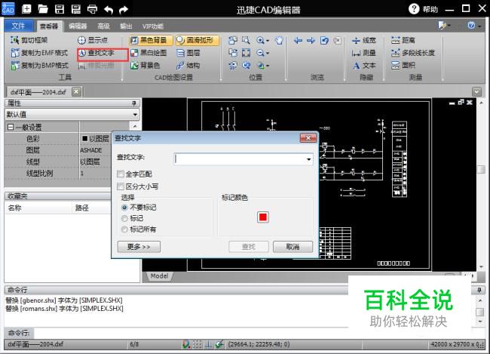Screen dimensions: 490x354
Task: Click the open folder icon
Action: [x=43, y=9]
